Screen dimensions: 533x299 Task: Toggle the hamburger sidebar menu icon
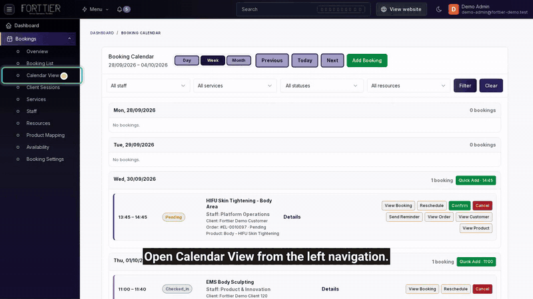pyautogui.click(x=9, y=9)
